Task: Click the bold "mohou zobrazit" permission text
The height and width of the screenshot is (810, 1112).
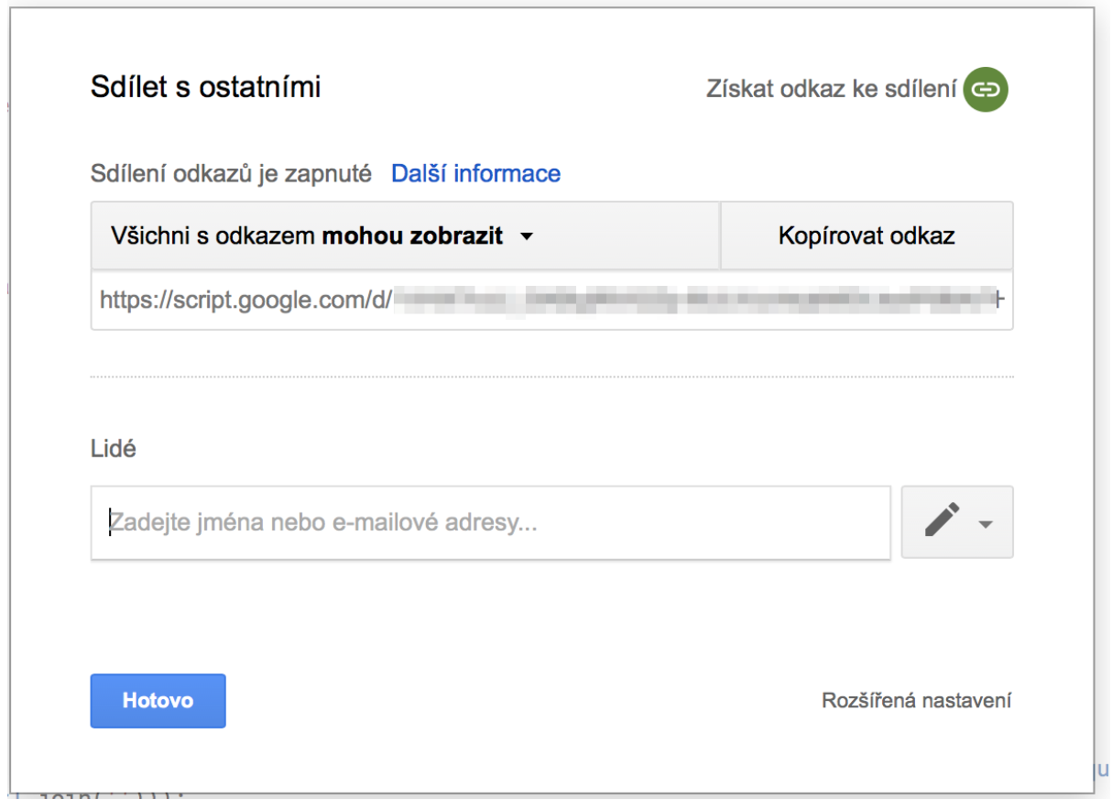Action: point(412,236)
